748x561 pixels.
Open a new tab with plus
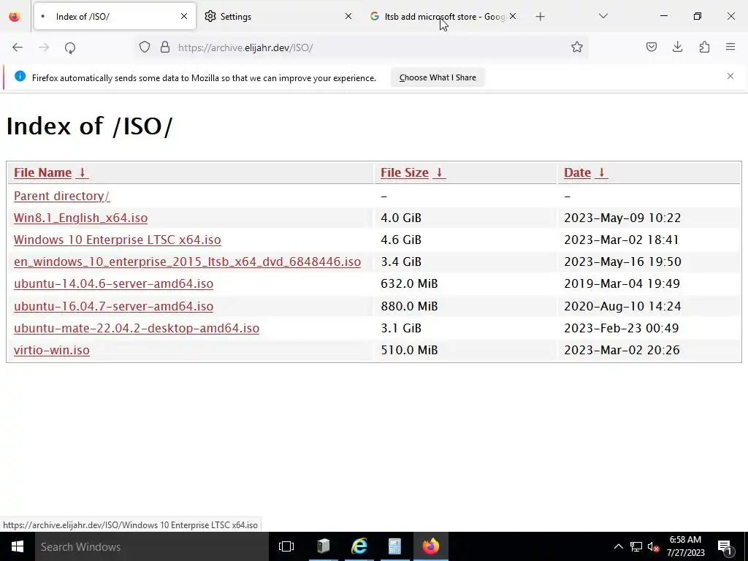pyautogui.click(x=540, y=17)
